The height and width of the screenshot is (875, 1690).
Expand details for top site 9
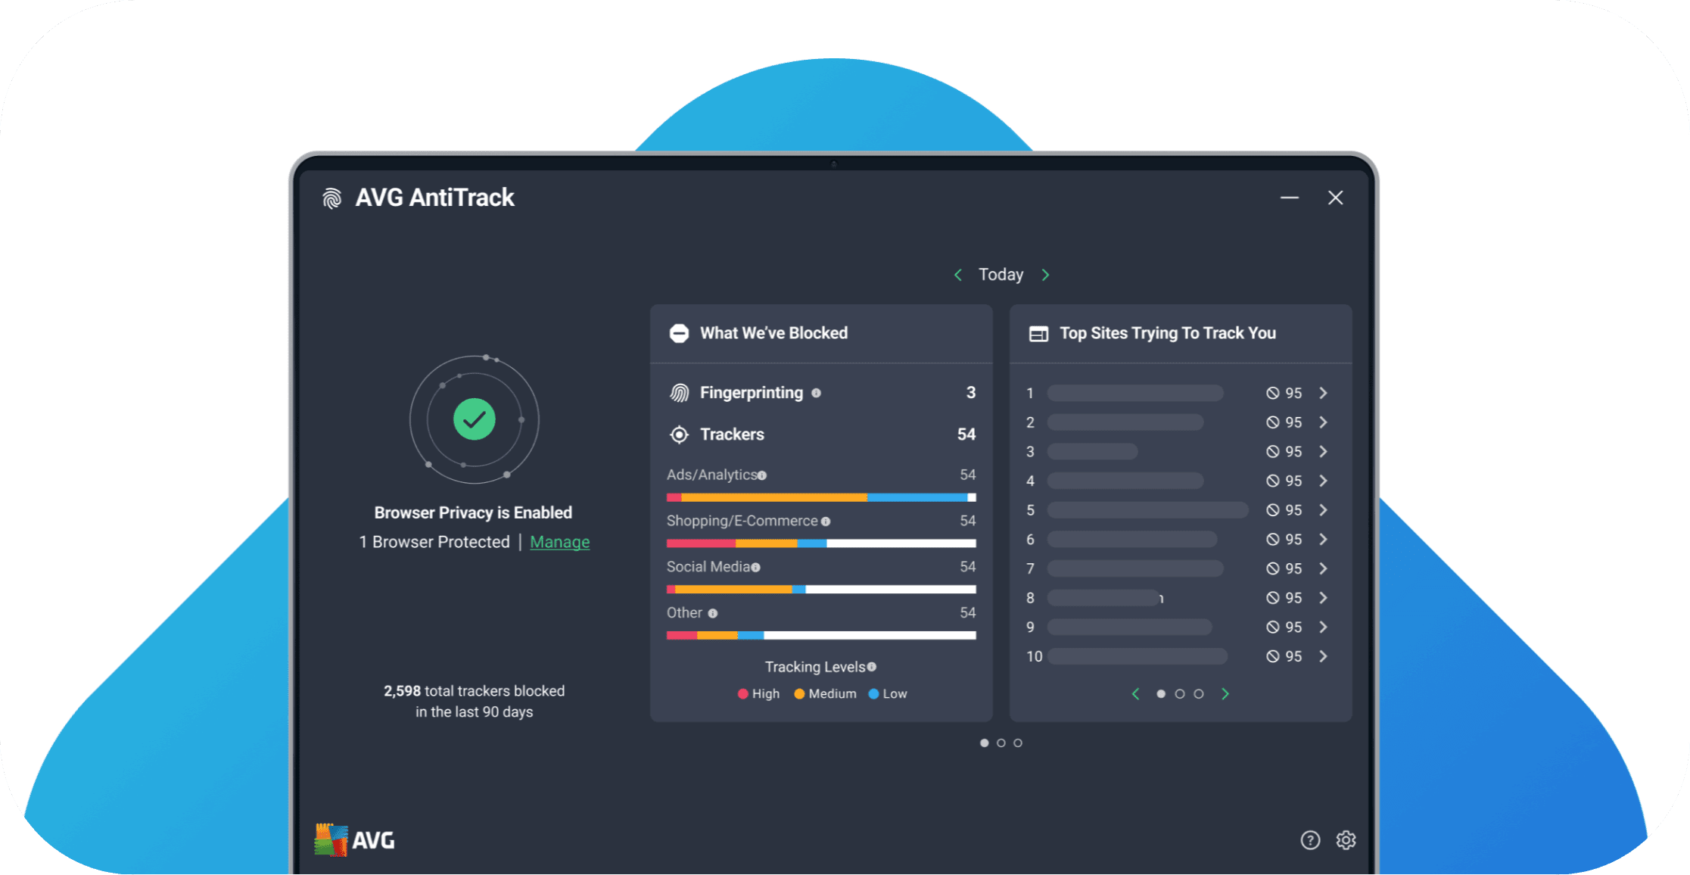pos(1323,627)
